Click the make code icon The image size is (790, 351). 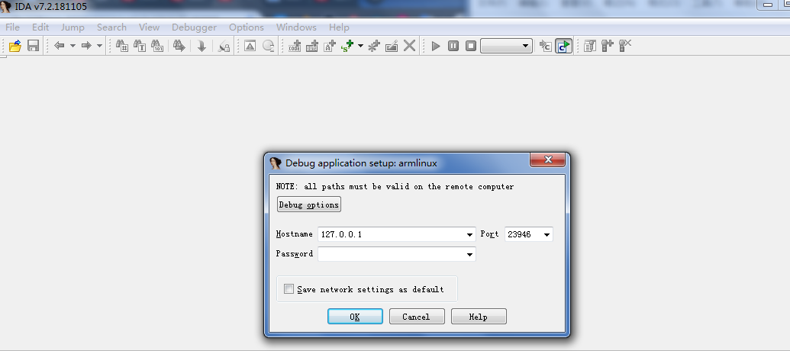(x=295, y=46)
